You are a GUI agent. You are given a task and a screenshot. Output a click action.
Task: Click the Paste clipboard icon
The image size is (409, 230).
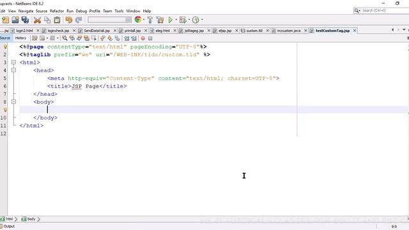pyautogui.click(x=57, y=20)
